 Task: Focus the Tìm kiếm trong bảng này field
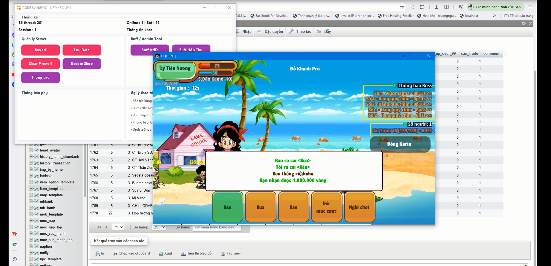pos(217,227)
